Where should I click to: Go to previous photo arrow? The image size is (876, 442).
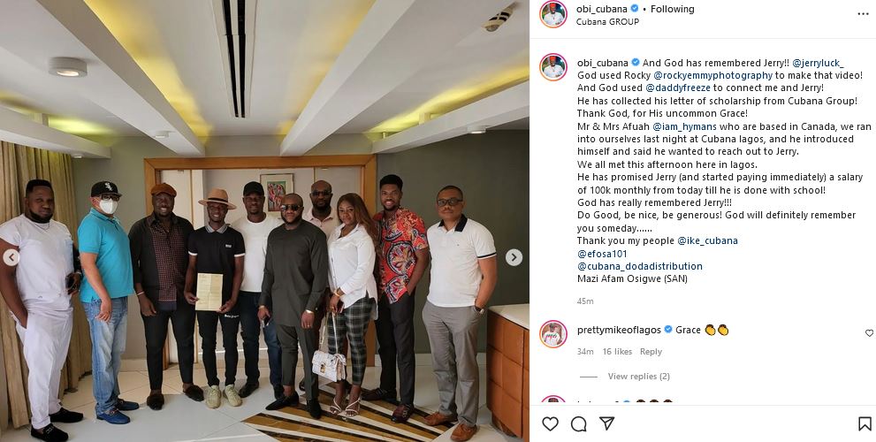pos(11,257)
